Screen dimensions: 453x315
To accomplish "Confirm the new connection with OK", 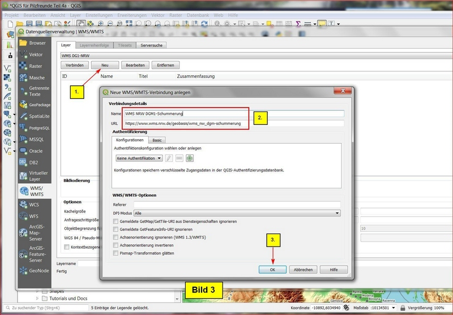I will click(x=272, y=270).
